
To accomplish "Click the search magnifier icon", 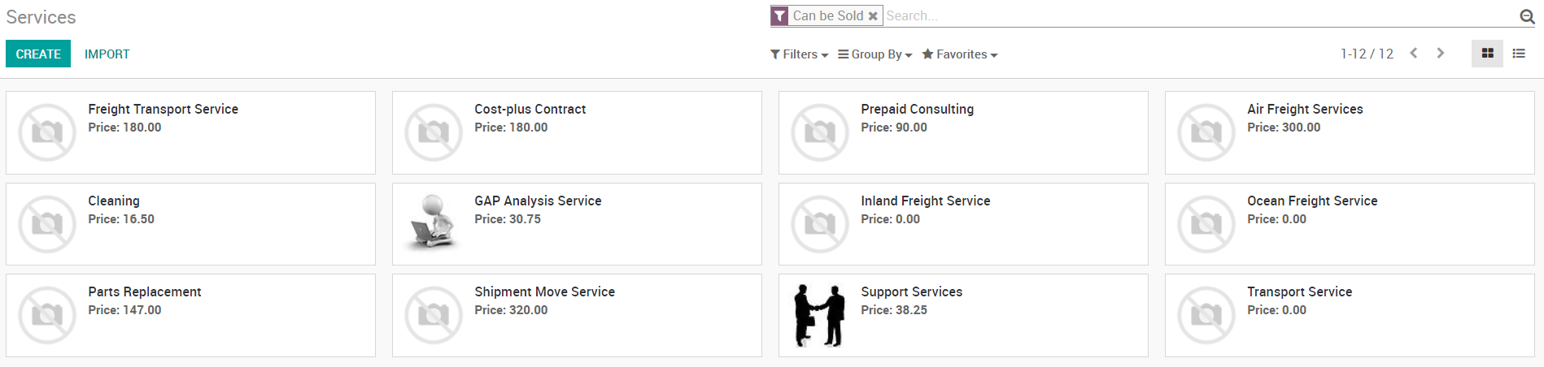I will [1527, 16].
